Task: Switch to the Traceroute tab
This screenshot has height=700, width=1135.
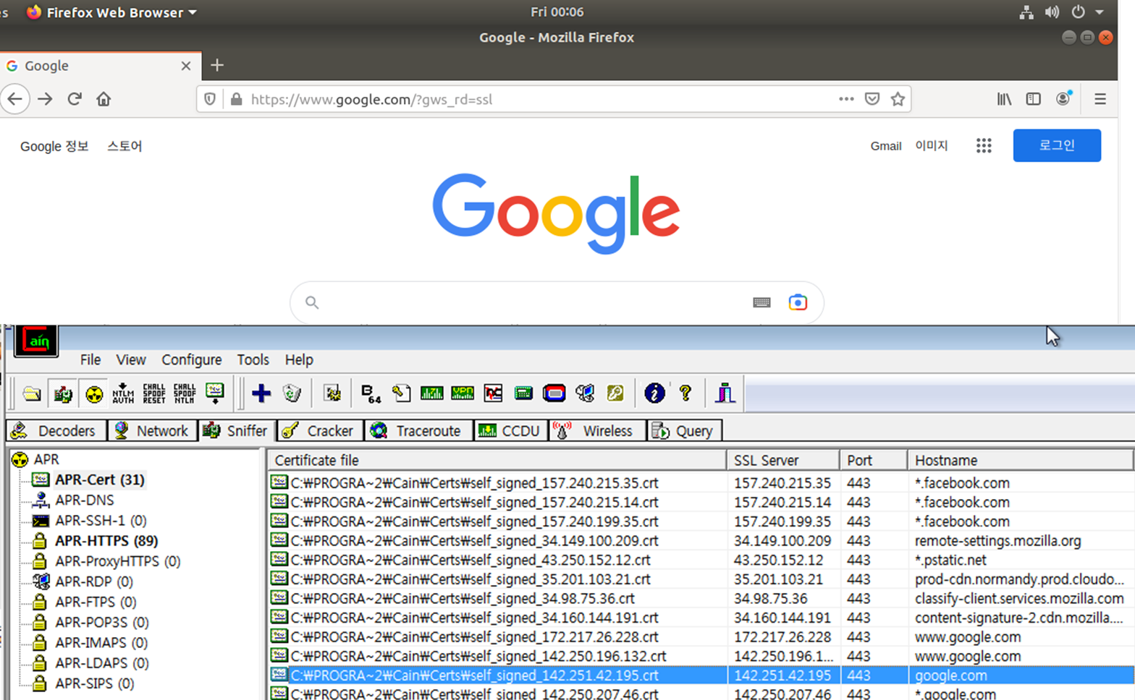Action: 418,431
